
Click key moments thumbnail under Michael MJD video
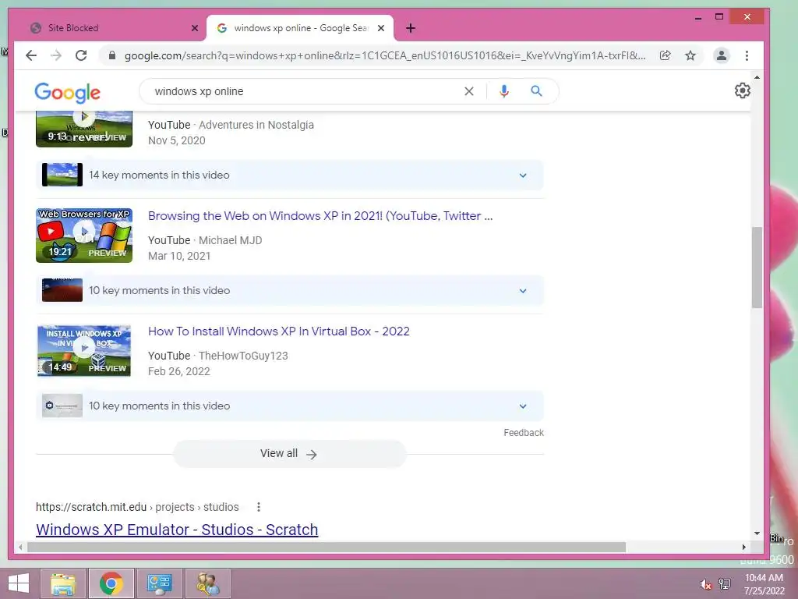click(62, 290)
